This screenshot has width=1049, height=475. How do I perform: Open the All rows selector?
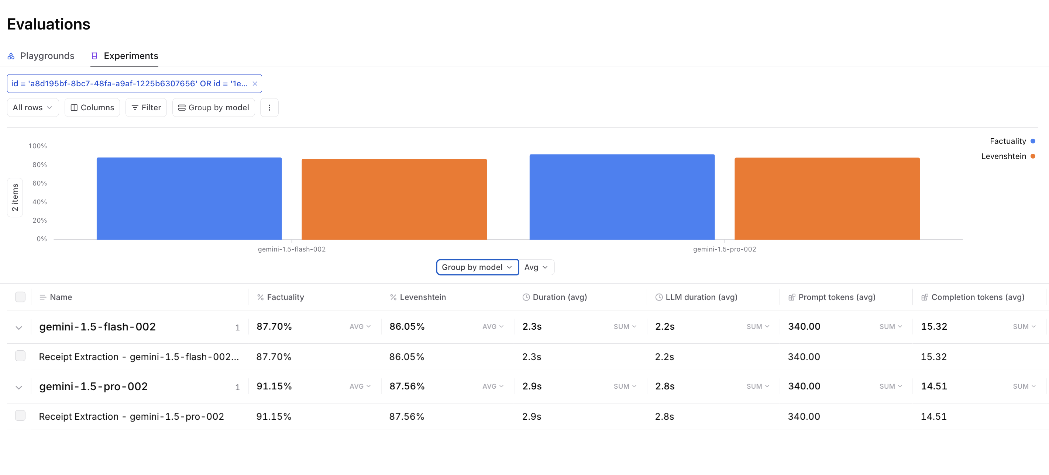pyautogui.click(x=32, y=107)
